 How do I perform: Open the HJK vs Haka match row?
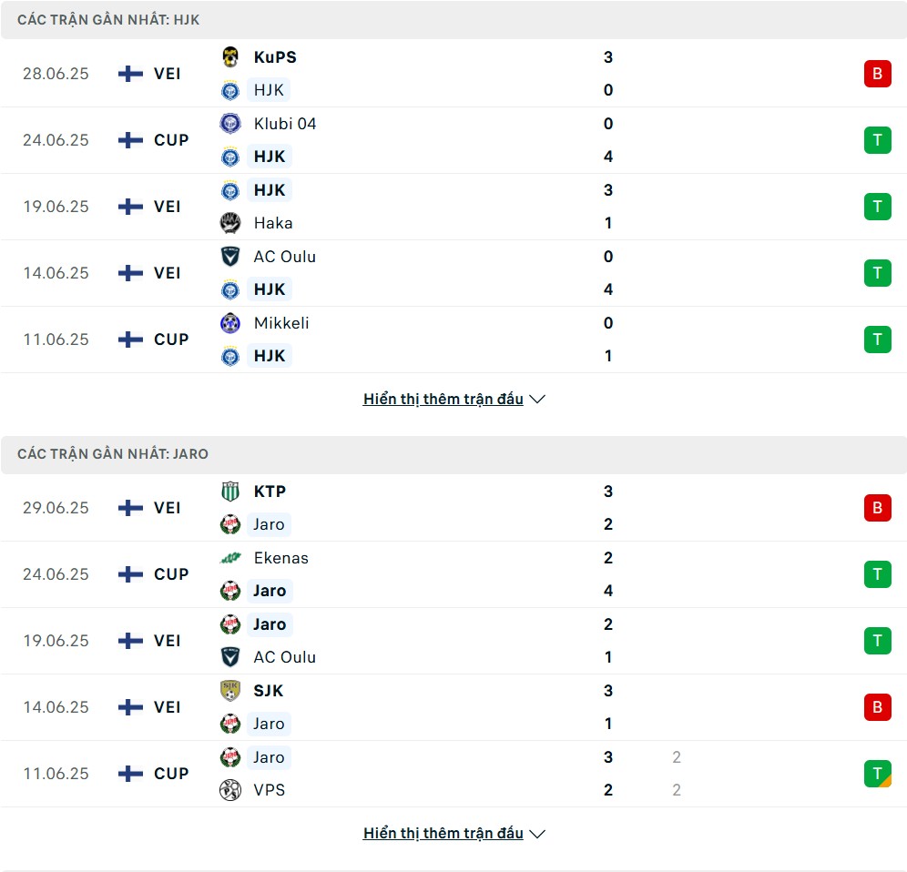point(453,207)
